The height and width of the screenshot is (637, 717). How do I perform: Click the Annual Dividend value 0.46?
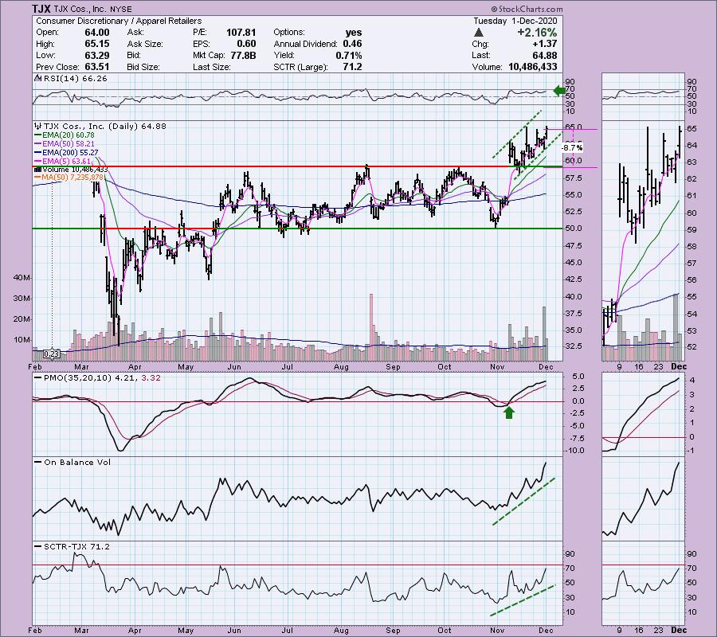tap(352, 44)
